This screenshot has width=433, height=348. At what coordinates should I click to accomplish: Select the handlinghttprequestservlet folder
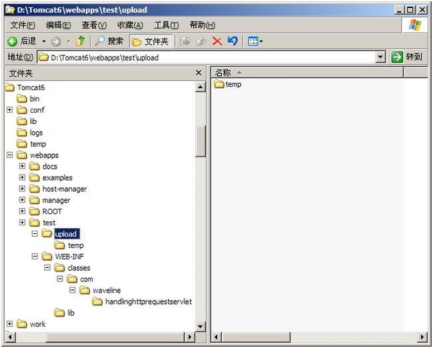(142, 302)
